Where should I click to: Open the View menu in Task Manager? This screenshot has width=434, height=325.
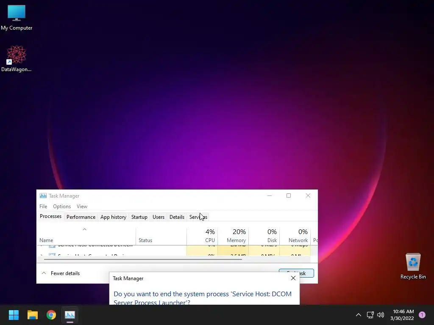coord(82,207)
